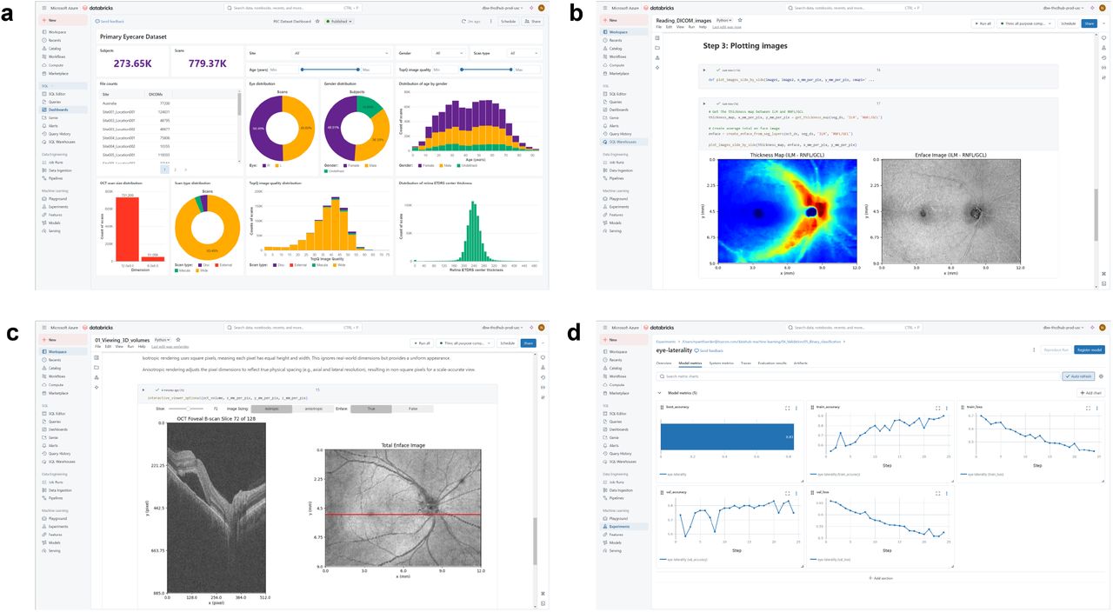Image resolution: width=1113 pixels, height=612 pixels.
Task: Click the Marketplace sidebar icon in panel a
Action: [44, 73]
